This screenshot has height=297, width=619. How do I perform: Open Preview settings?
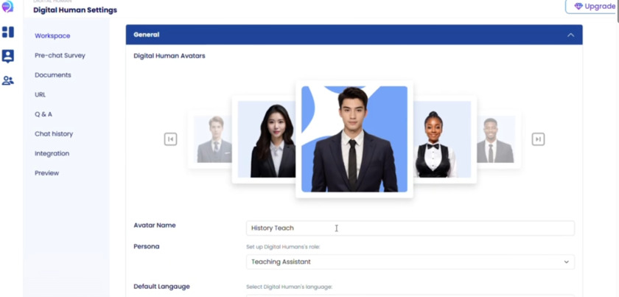(x=46, y=173)
